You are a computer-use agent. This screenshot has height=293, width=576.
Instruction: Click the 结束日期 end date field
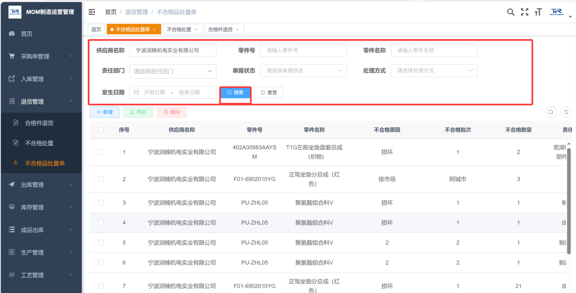pyautogui.click(x=189, y=92)
